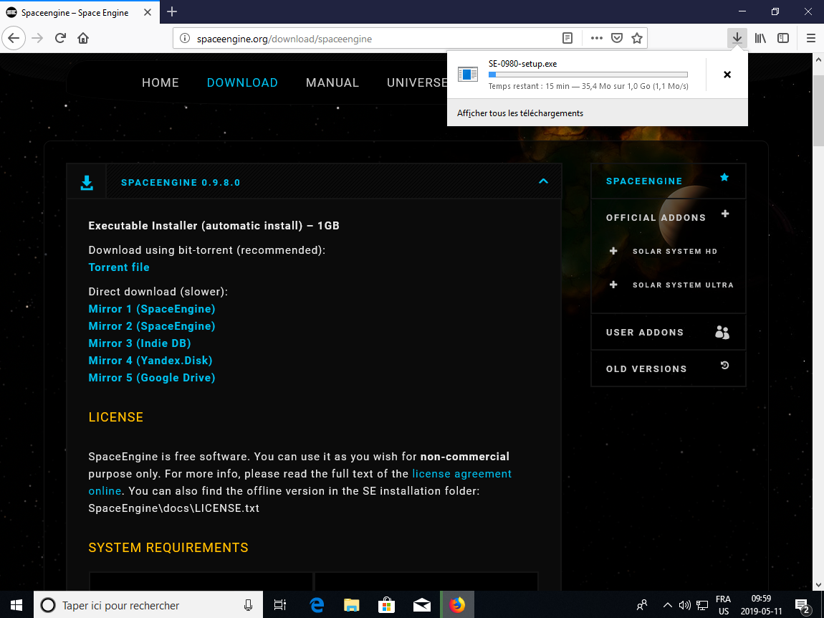Open the Mail app from taskbar
This screenshot has width=824, height=618.
click(x=421, y=605)
